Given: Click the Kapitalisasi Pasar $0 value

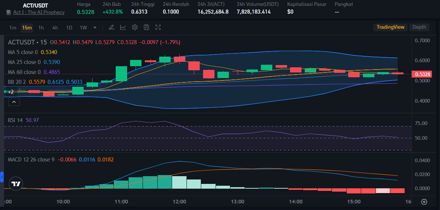Looking at the screenshot, I should [290, 12].
